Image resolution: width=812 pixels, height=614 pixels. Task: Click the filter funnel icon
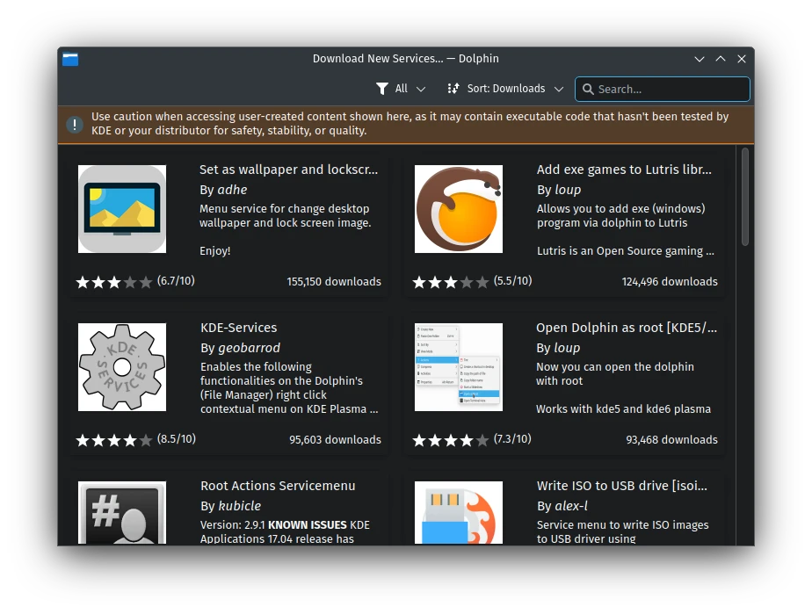point(382,89)
